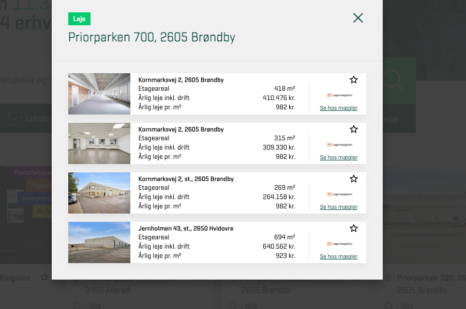Visit 'Se hos mægler' for Jernholmen 43
466x309 pixels.
click(x=338, y=257)
